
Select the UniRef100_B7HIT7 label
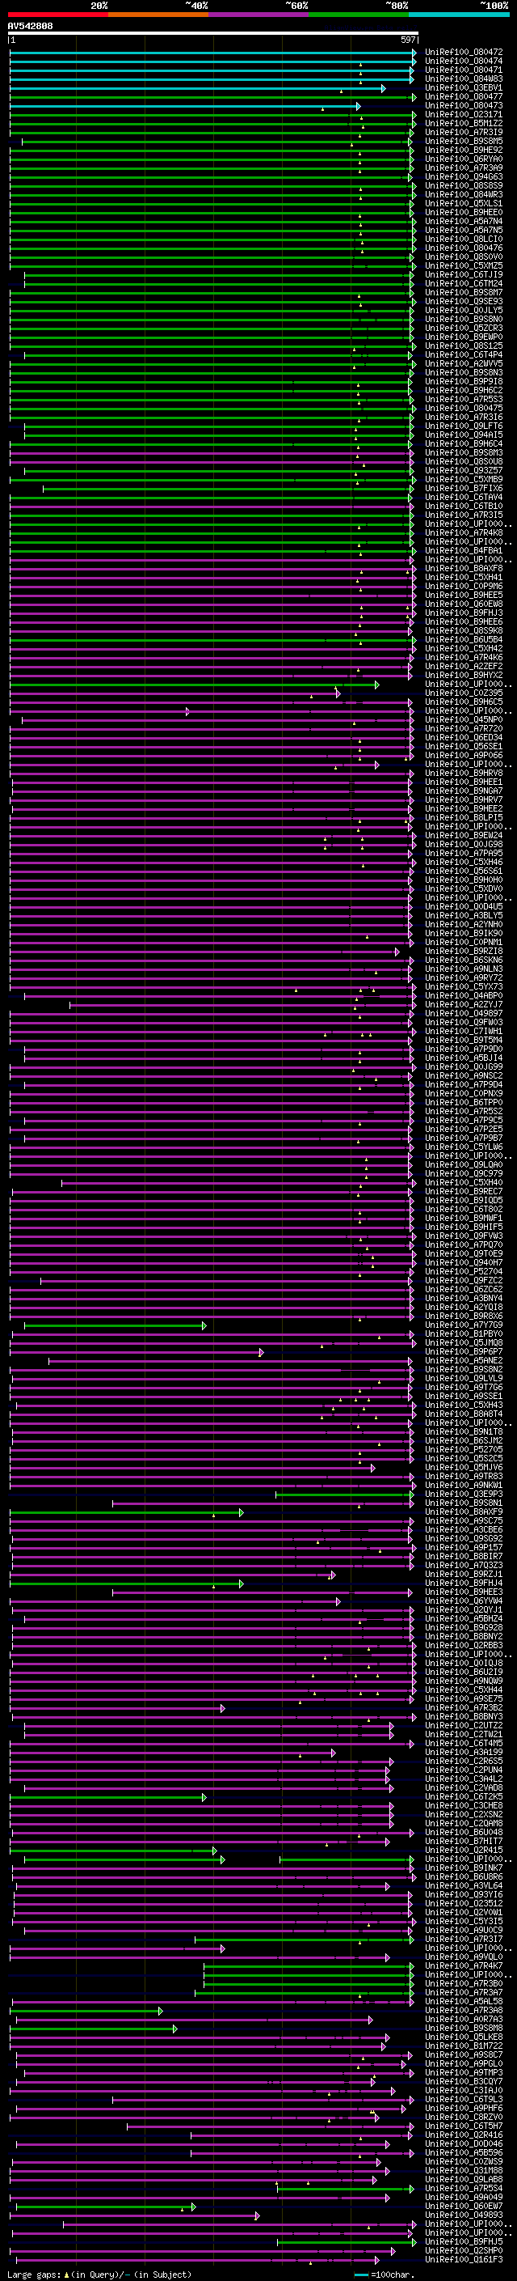[464, 1841]
